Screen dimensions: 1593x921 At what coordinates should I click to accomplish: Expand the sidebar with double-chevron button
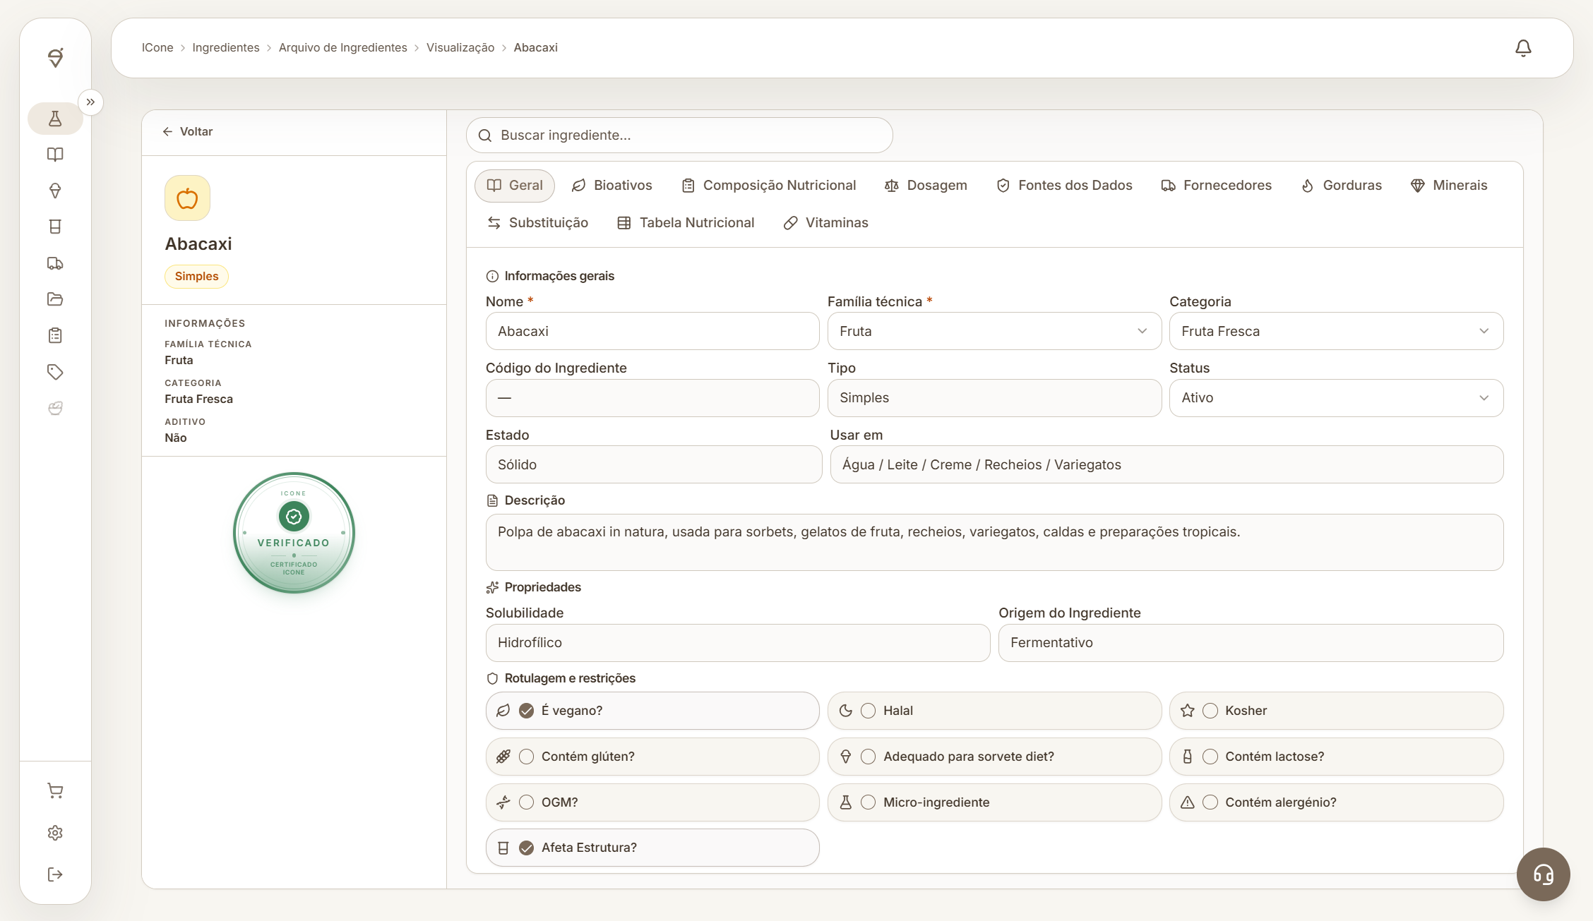(90, 102)
